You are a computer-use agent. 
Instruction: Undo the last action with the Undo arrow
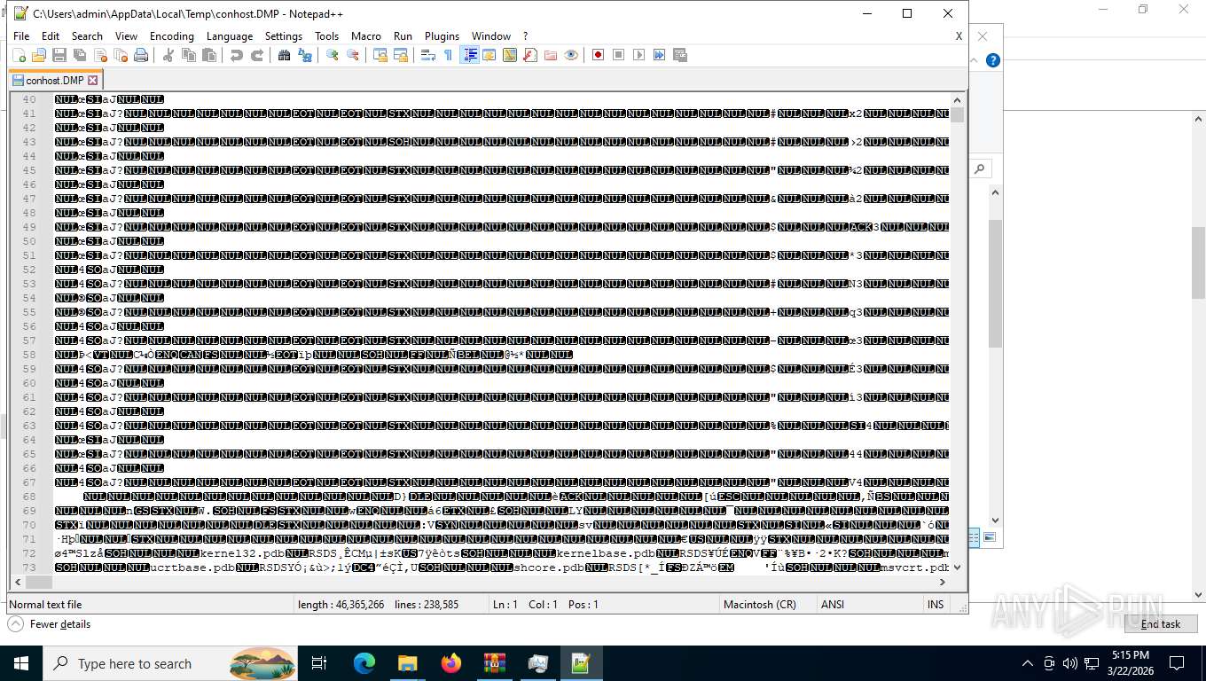237,55
